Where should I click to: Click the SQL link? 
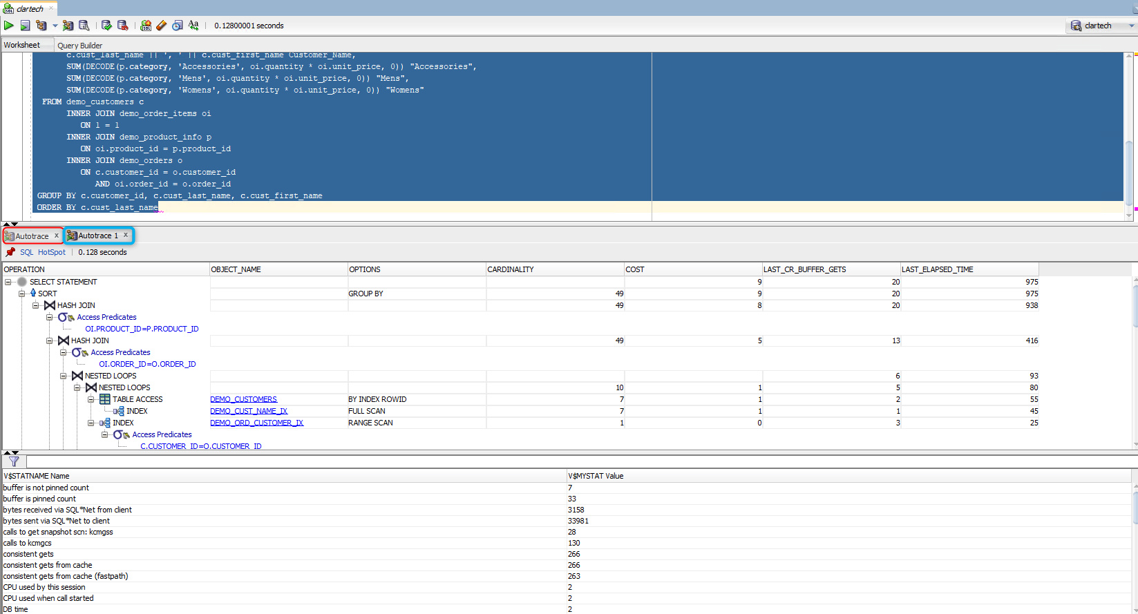(x=26, y=252)
